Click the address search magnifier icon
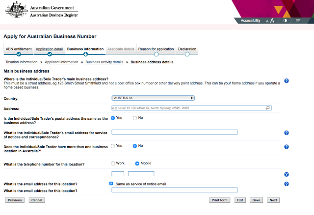 coord(268,108)
